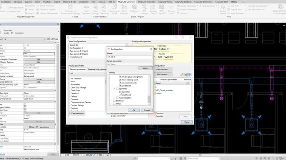
Task: Open License Management in the ribbon
Action: (47, 13)
